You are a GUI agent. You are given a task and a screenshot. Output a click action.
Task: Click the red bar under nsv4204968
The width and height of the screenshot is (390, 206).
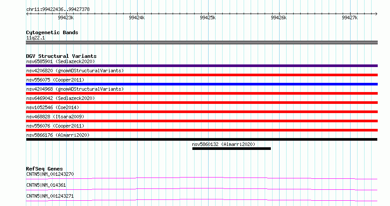(x=202, y=93)
